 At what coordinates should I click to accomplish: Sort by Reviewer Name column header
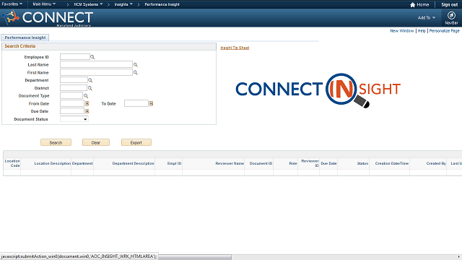click(230, 163)
